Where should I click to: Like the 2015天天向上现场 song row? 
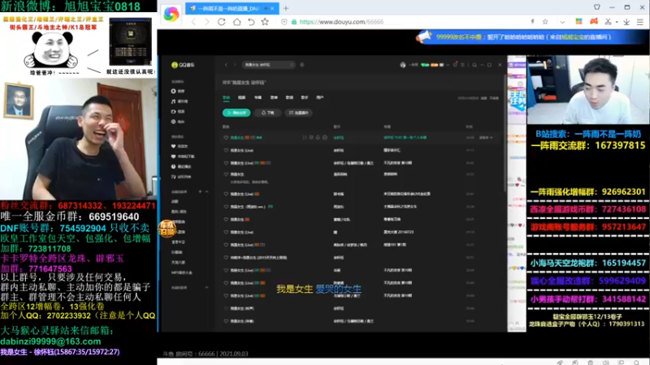[226, 258]
